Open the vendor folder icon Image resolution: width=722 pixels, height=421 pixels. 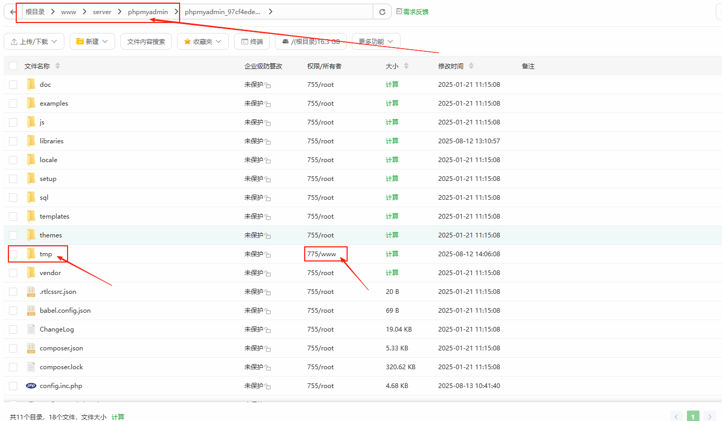pyautogui.click(x=31, y=272)
